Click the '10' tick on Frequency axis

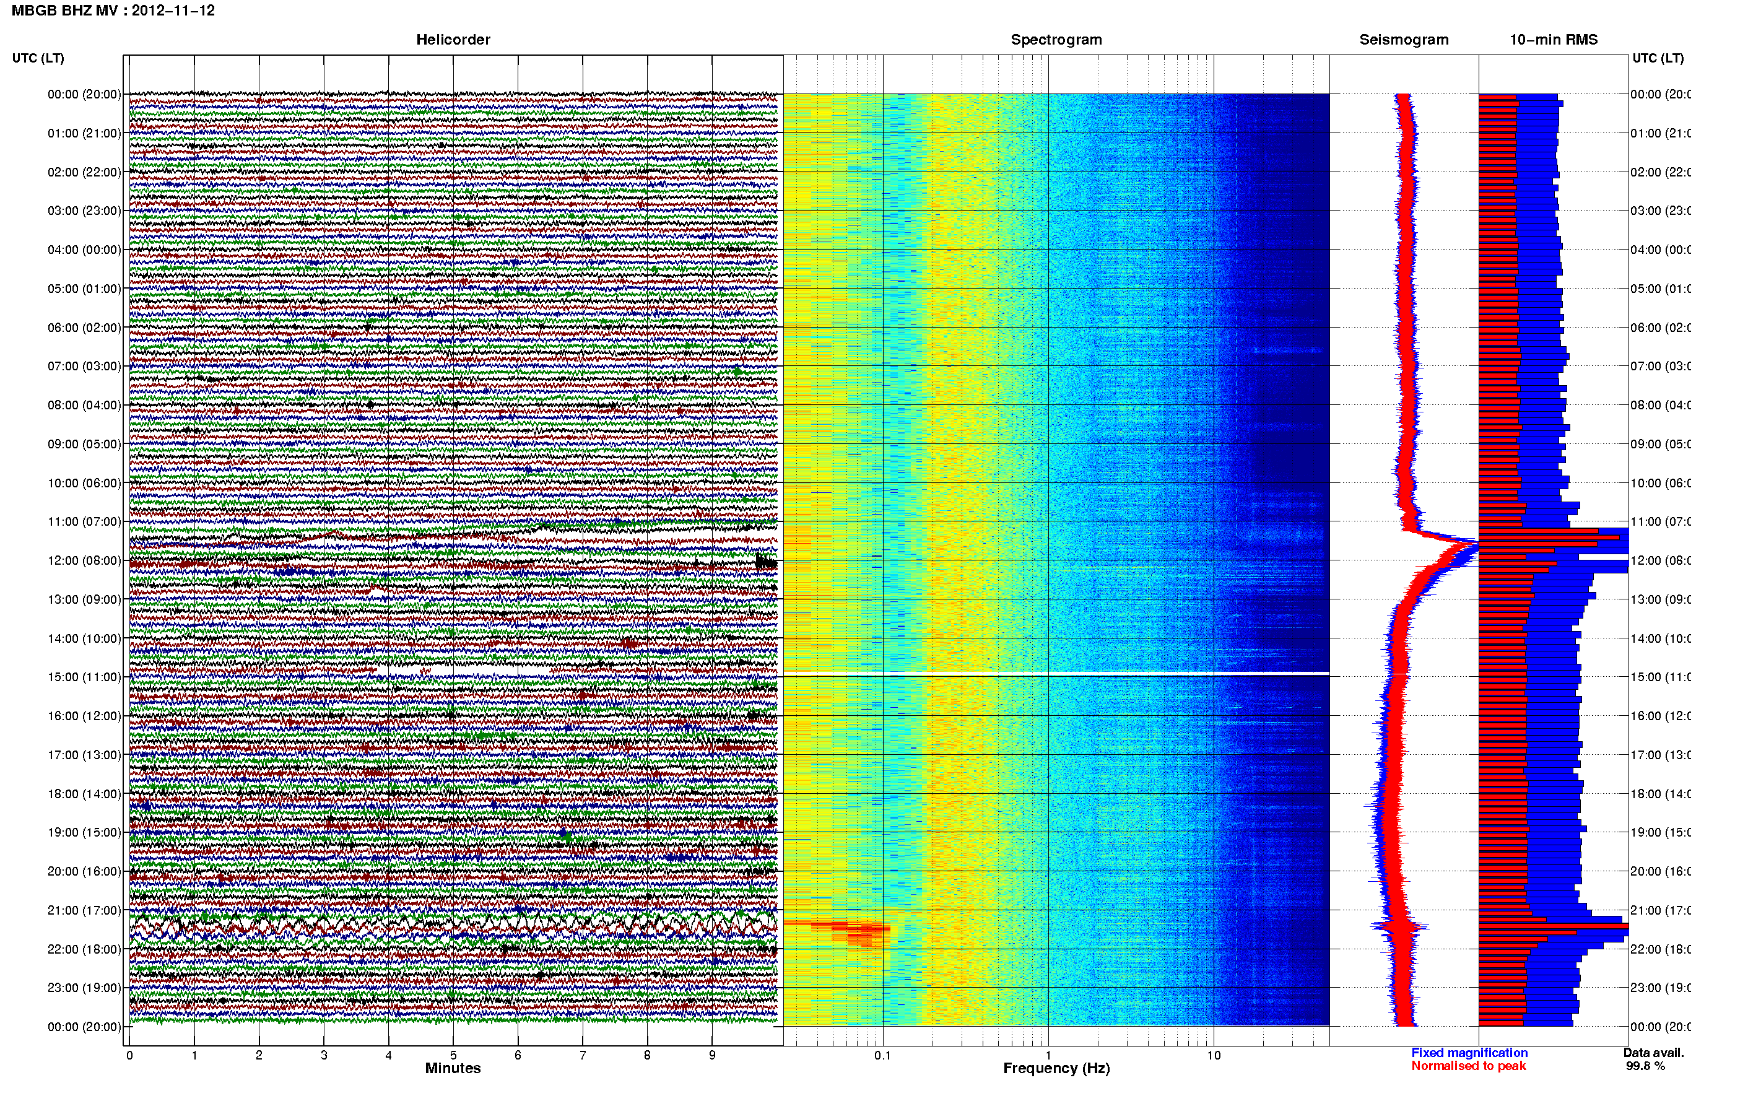tap(1214, 1055)
